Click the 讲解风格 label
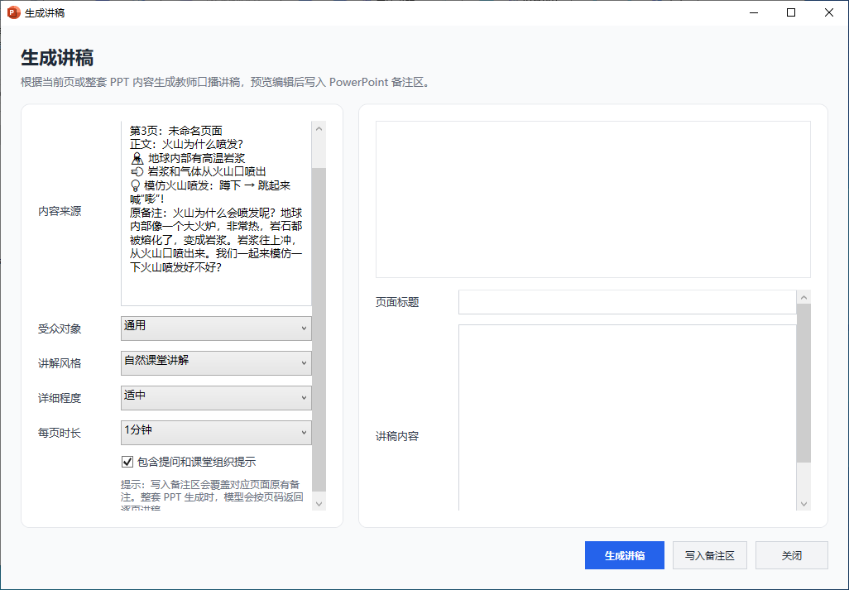The image size is (849, 590). click(x=60, y=363)
